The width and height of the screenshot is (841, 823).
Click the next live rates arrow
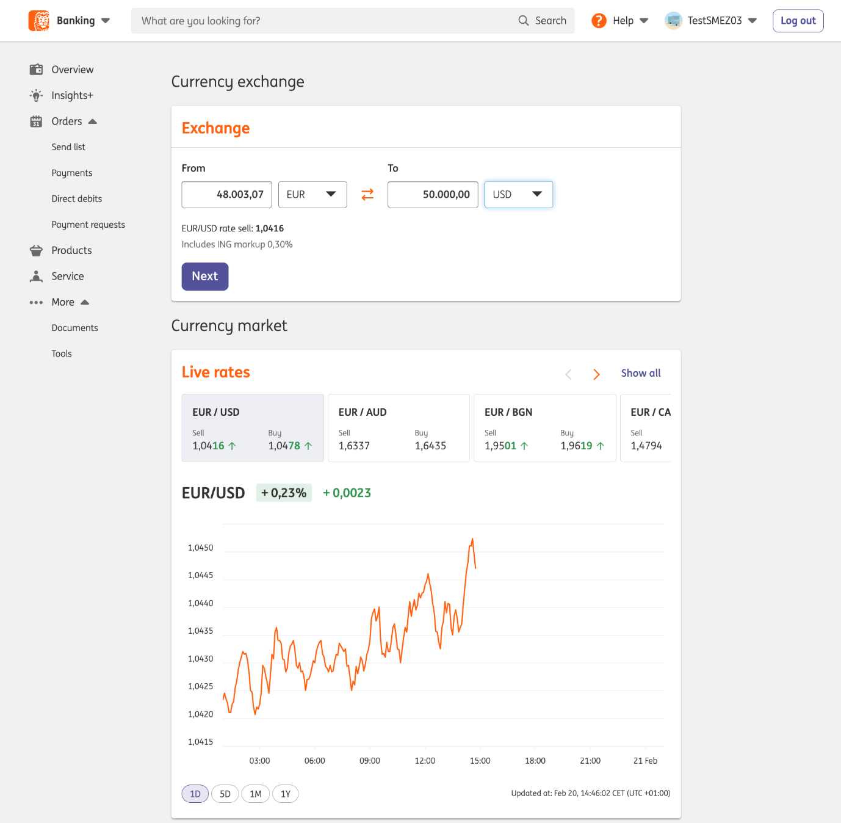point(596,374)
